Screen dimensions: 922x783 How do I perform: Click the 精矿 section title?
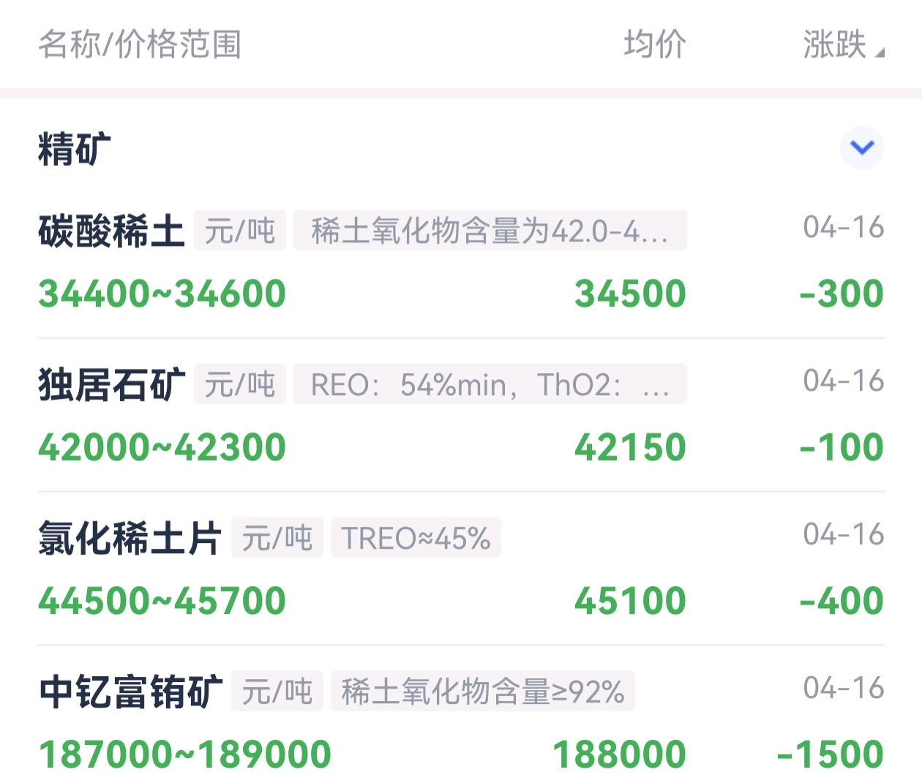coord(74,149)
